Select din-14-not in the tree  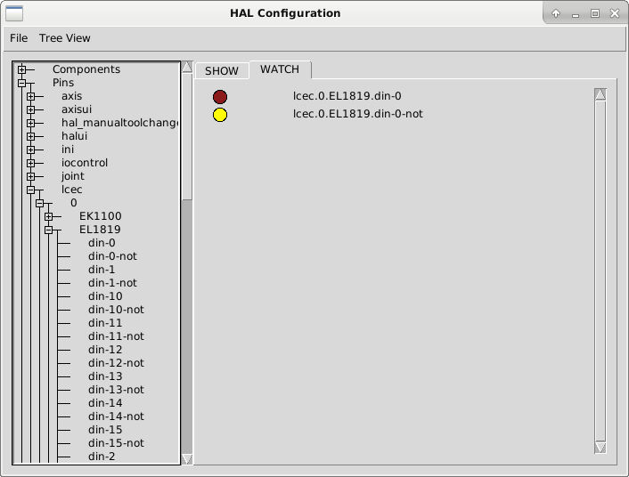116,416
